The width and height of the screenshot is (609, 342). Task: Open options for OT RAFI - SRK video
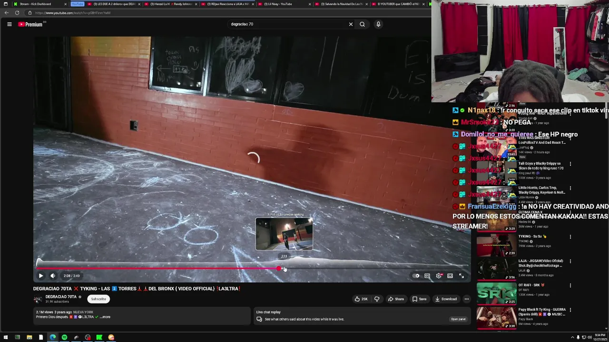click(x=570, y=285)
